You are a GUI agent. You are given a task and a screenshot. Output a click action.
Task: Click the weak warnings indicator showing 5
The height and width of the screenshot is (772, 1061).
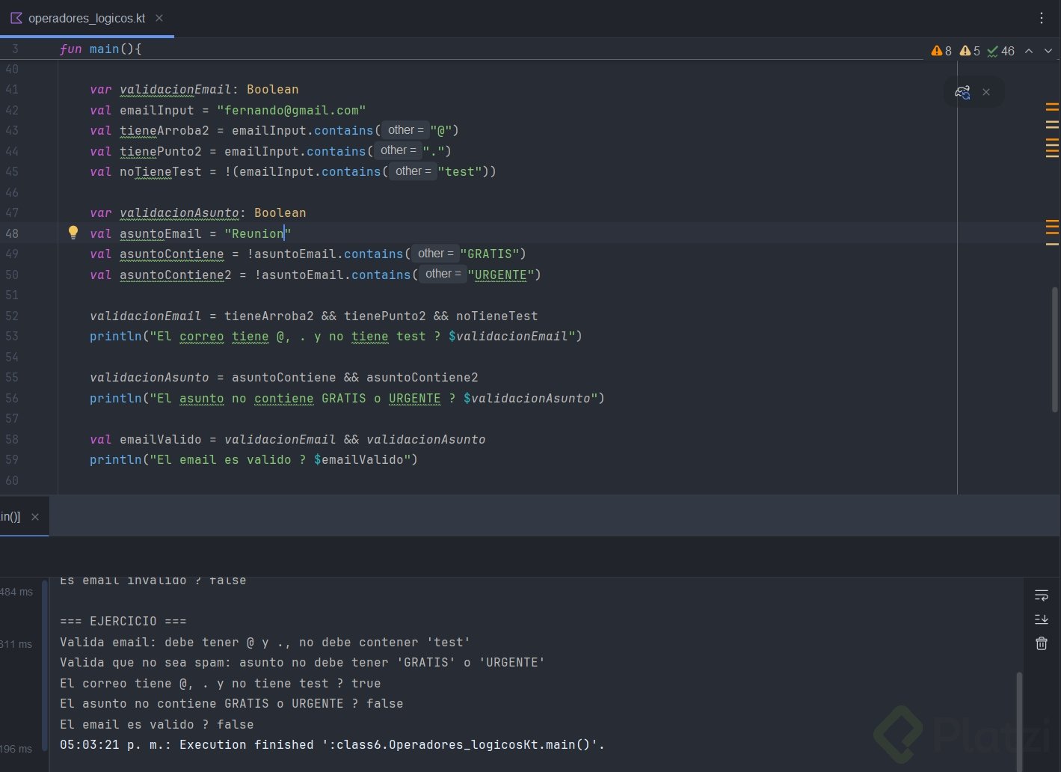[x=970, y=51]
